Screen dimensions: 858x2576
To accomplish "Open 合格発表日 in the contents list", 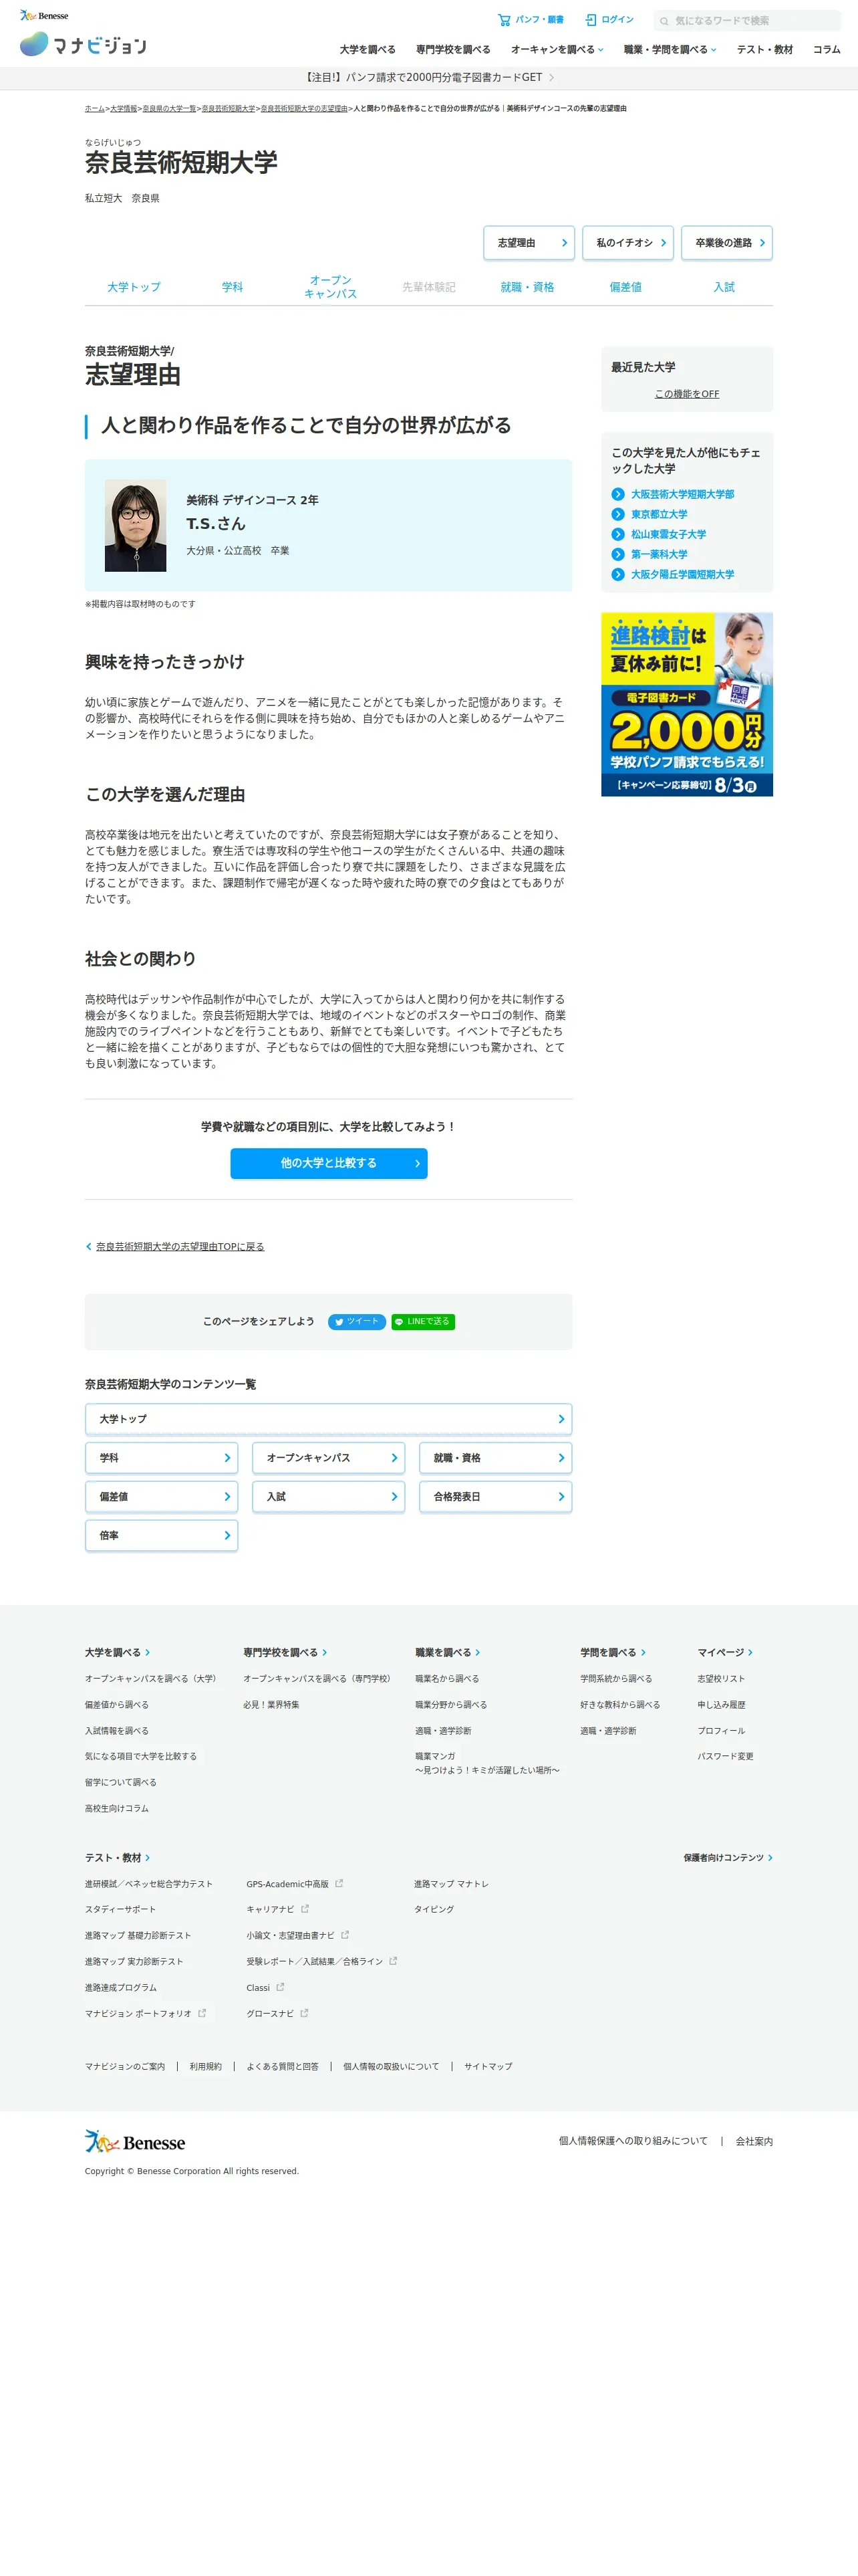I will point(495,1497).
